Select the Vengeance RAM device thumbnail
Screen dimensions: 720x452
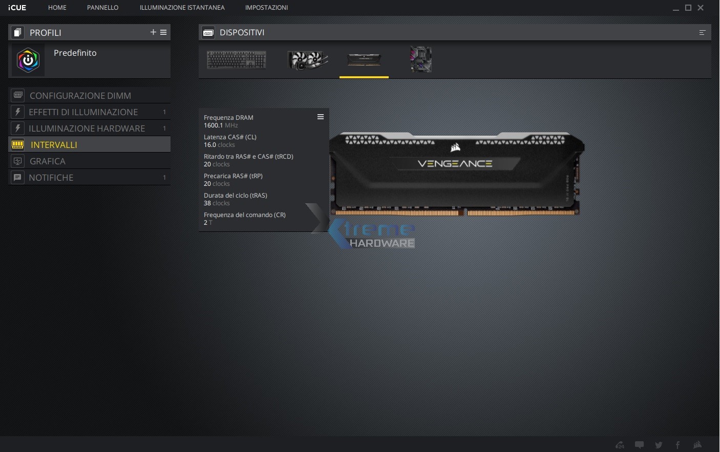click(364, 60)
